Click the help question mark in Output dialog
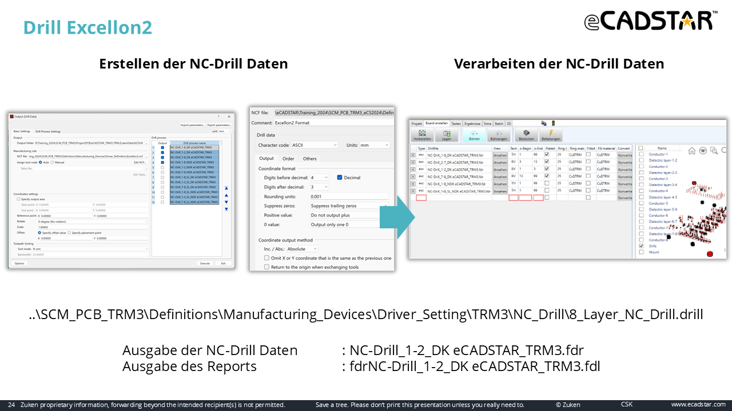Image resolution: width=732 pixels, height=411 pixels. (x=218, y=116)
